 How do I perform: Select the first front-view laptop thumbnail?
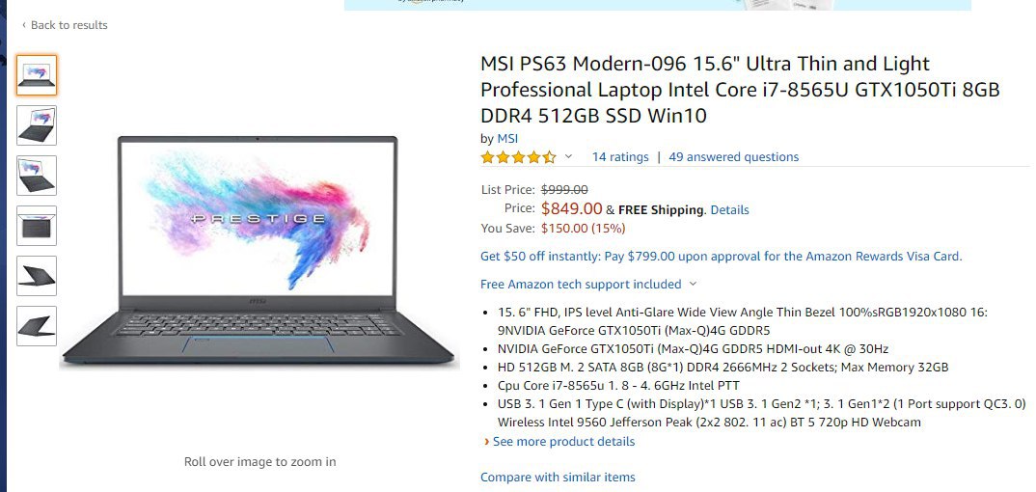coord(37,75)
